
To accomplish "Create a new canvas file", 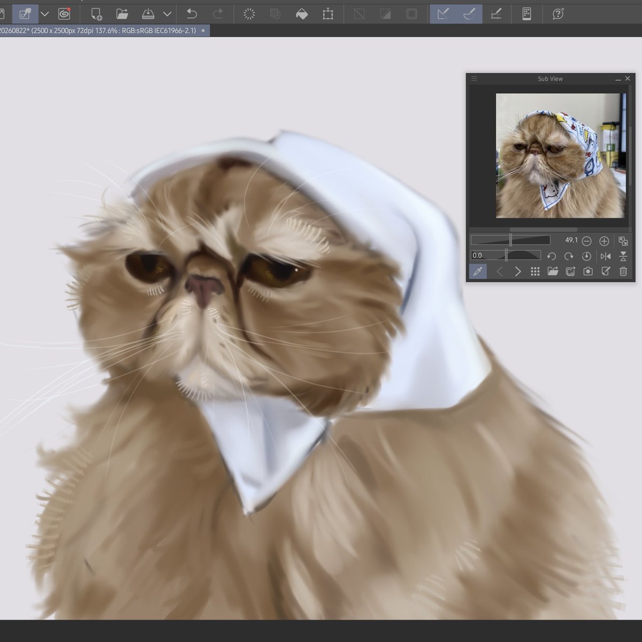I will point(96,14).
